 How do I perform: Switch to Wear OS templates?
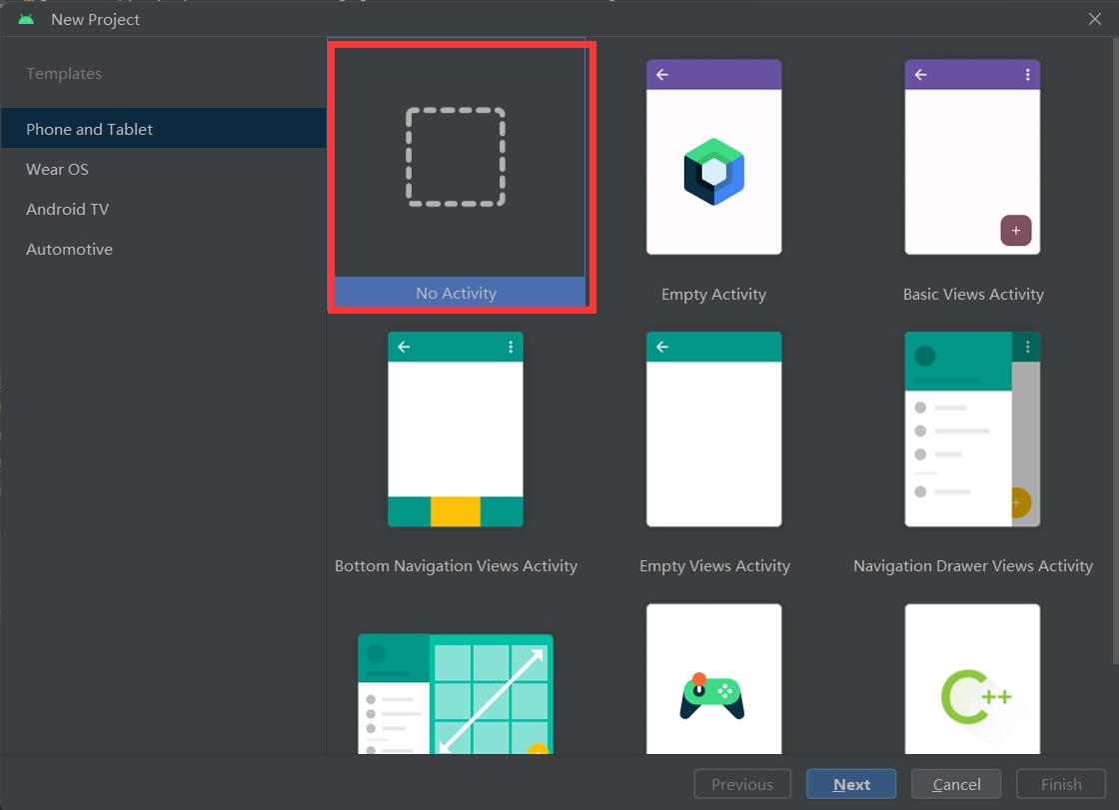point(164,169)
